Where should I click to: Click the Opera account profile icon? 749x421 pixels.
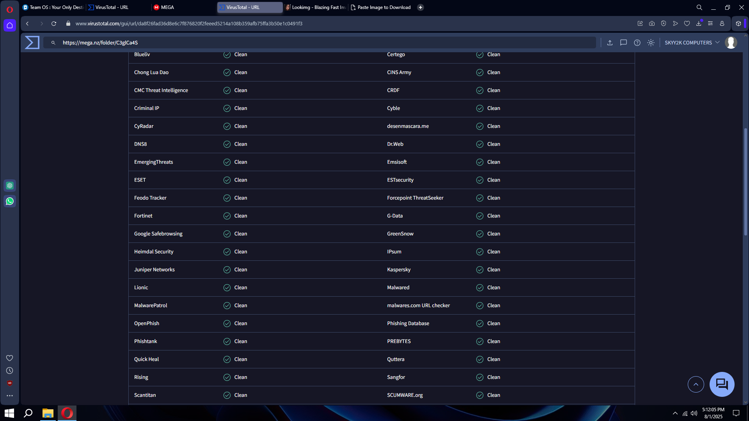pyautogui.click(x=722, y=24)
